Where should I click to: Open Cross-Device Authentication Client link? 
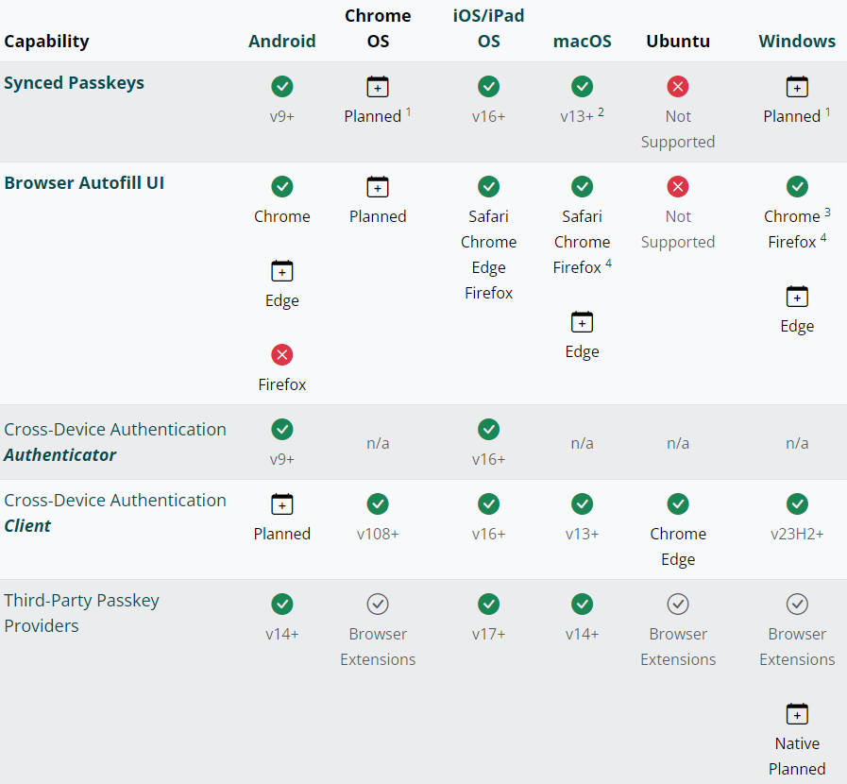coord(115,513)
